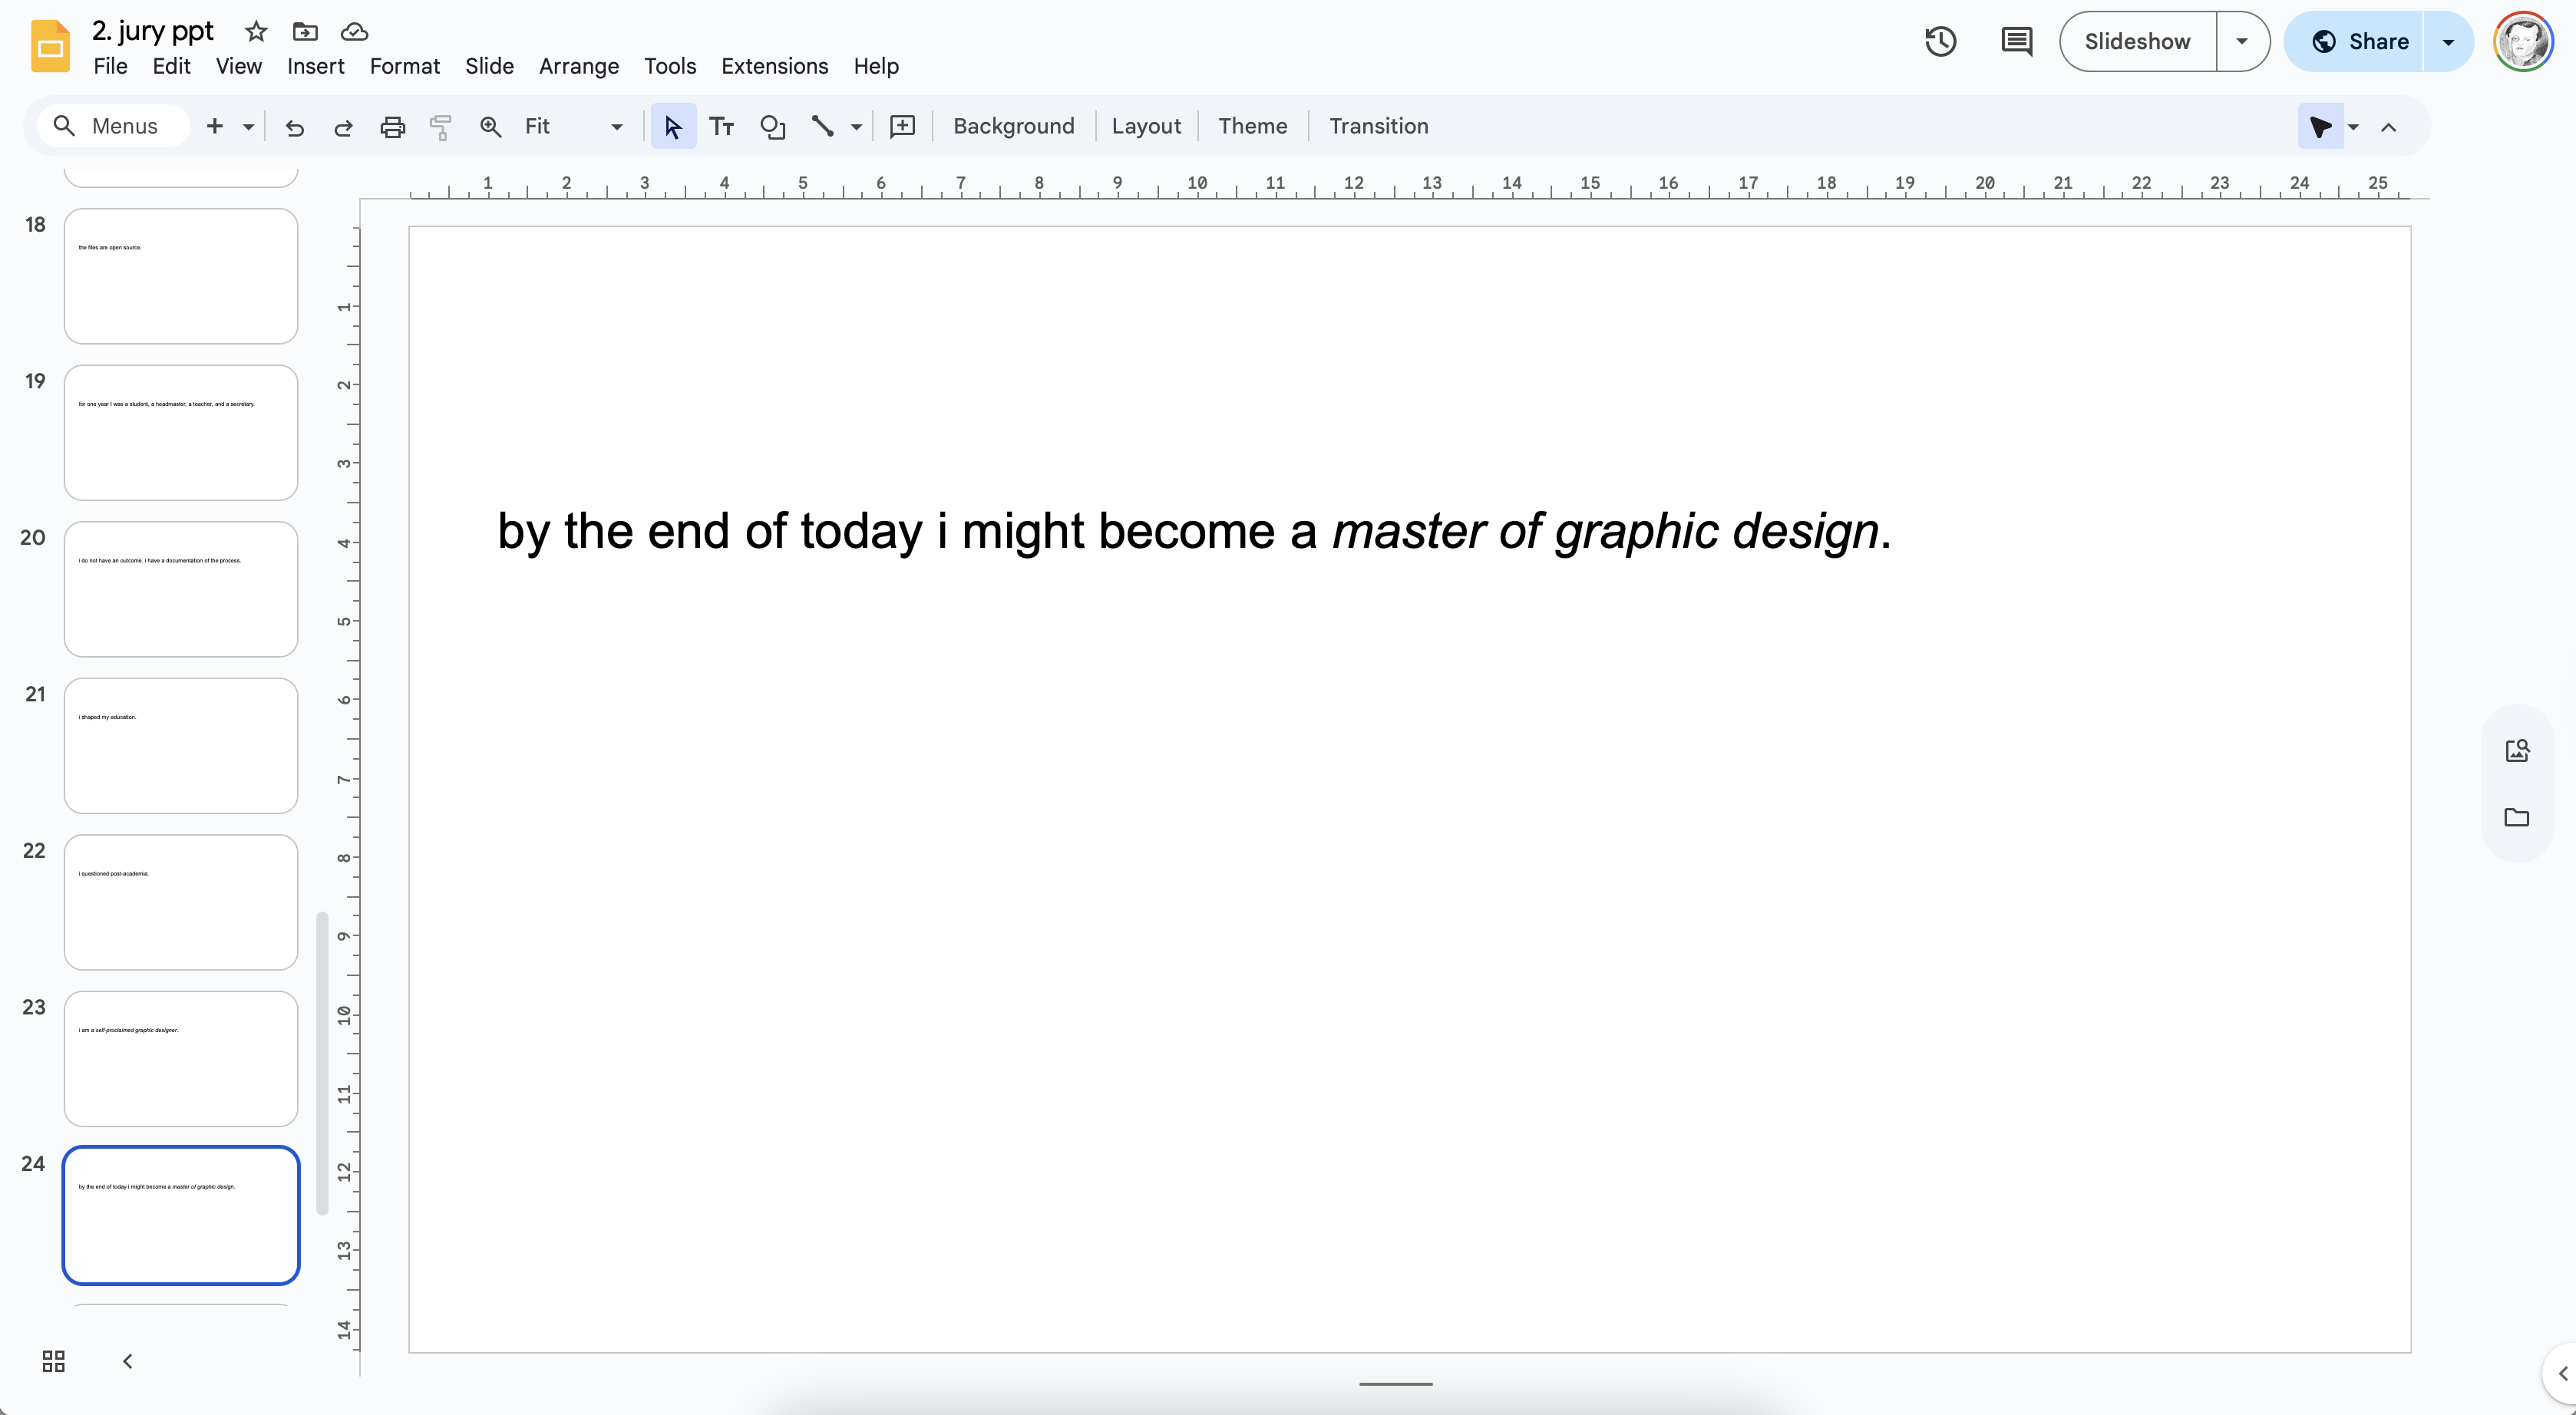Screen dimensions: 2576x1415
Task: Switch to grid view of slides
Action: (54, 1361)
